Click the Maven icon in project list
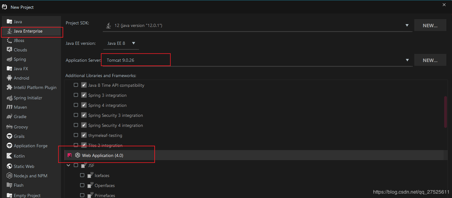This screenshot has width=452, height=198. tap(10, 107)
